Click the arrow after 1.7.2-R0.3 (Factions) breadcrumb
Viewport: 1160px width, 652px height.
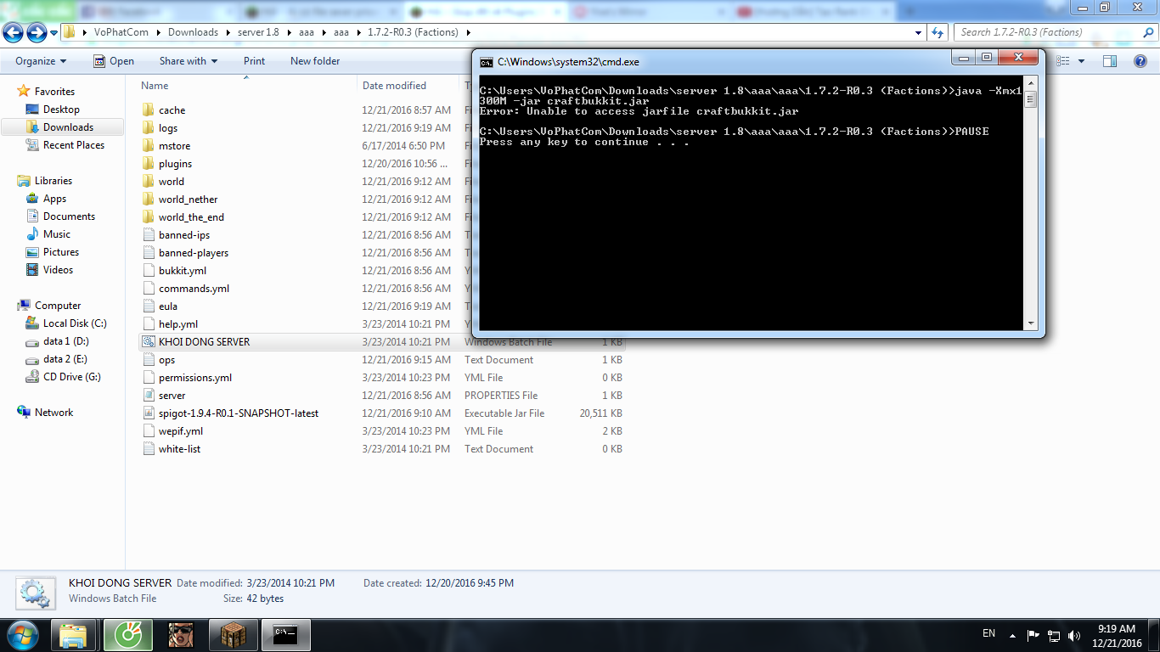click(469, 32)
